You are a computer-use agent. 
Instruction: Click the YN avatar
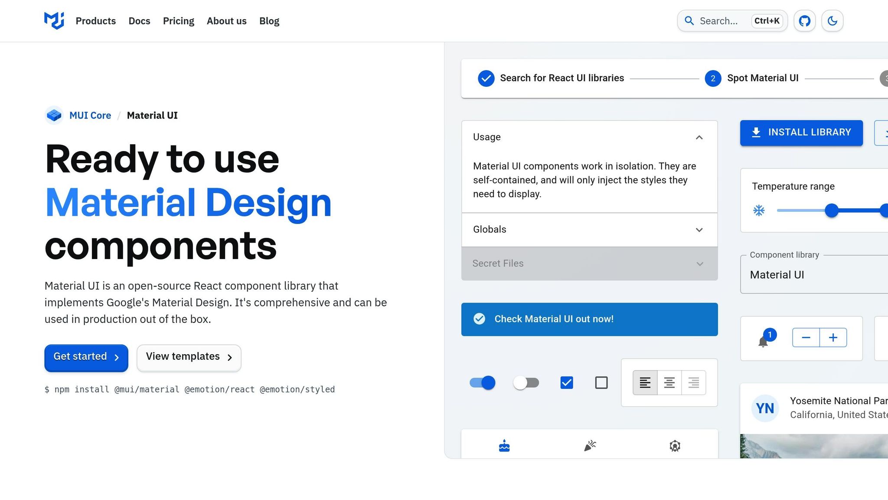(x=765, y=408)
